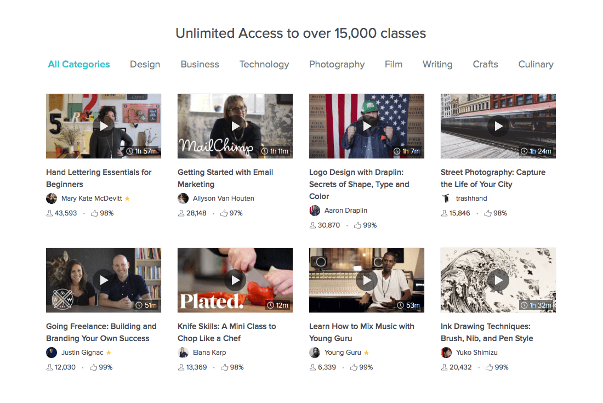Play the Young Guru music mixing video
Viewport: 603px width, 403px height.
(x=367, y=280)
